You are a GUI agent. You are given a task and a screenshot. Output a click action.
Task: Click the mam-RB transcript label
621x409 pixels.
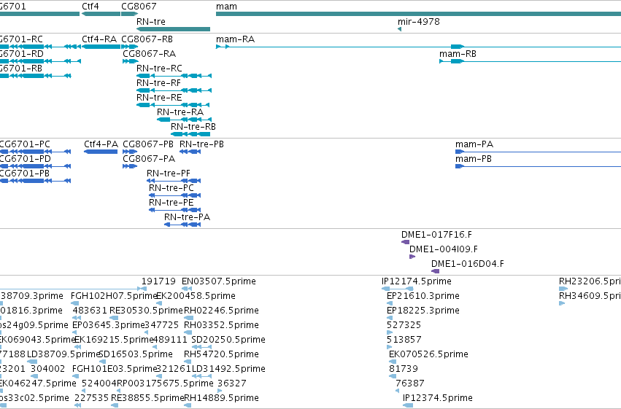pyautogui.click(x=458, y=54)
